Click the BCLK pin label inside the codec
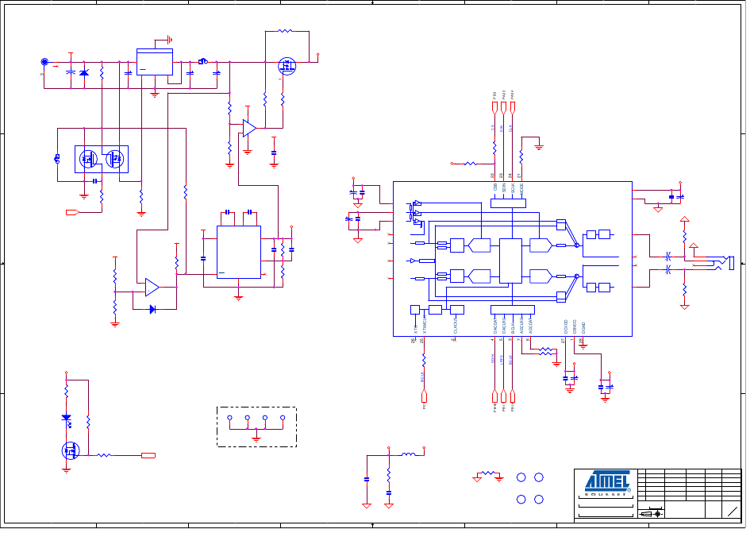Image resolution: width=754 pixels, height=533 pixels. point(513,328)
